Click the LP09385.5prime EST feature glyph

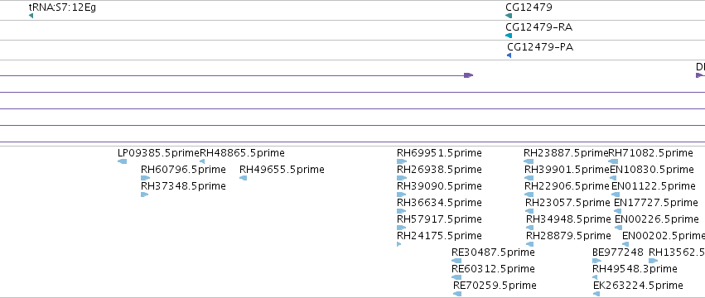pos(122,161)
